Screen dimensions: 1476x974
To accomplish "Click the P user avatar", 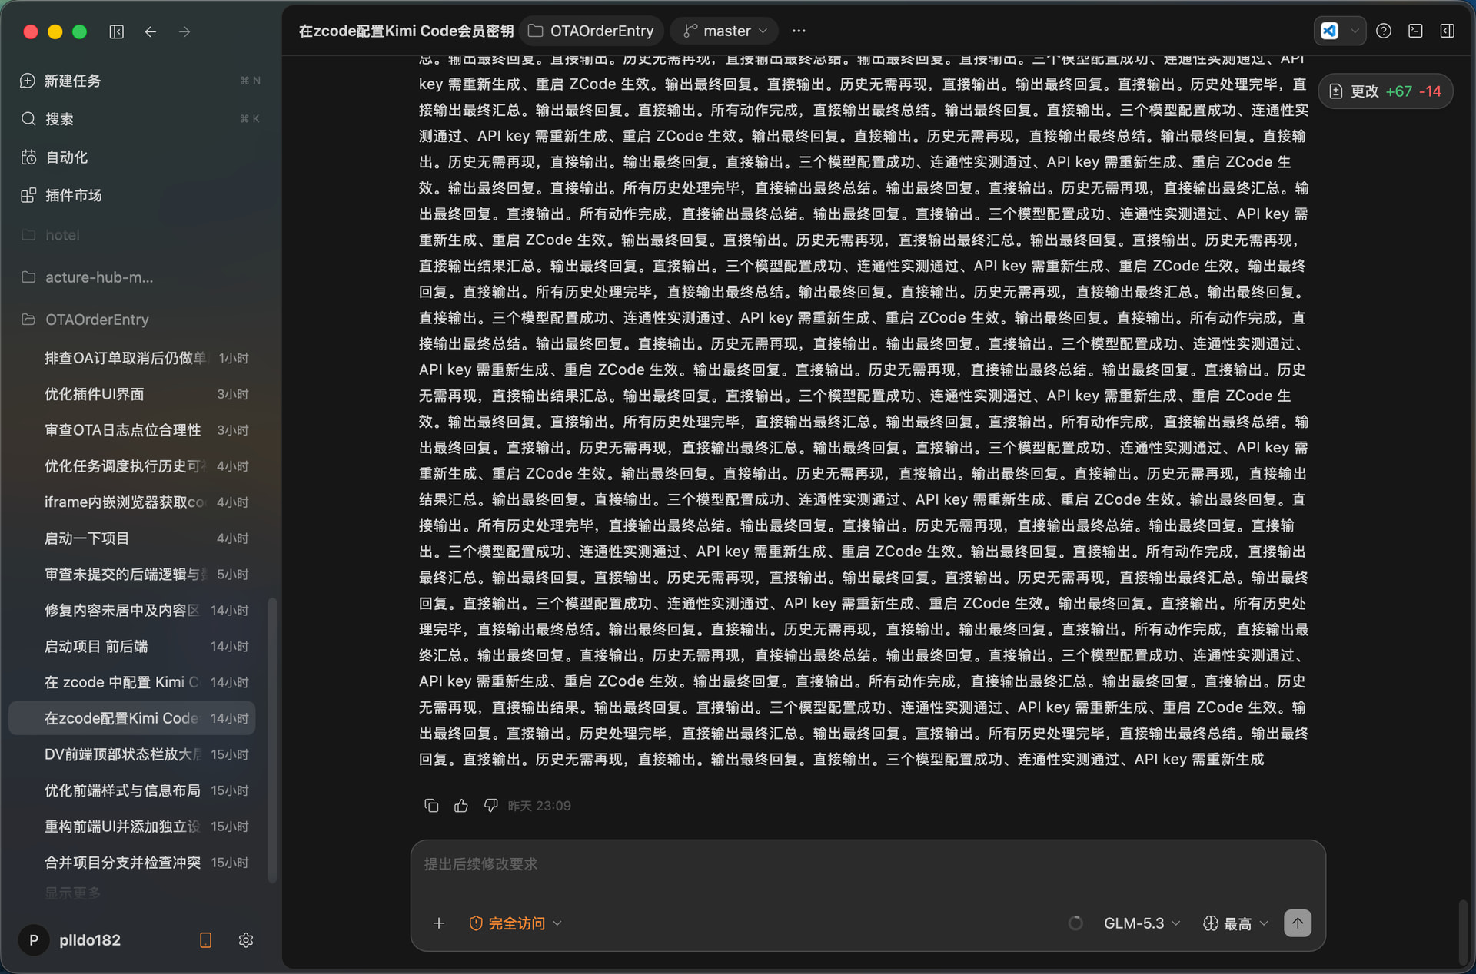I will tap(34, 940).
